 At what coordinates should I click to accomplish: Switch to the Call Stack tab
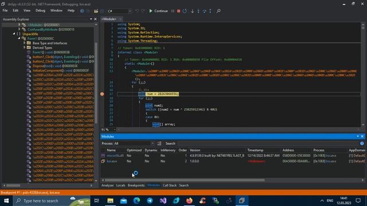(170, 185)
